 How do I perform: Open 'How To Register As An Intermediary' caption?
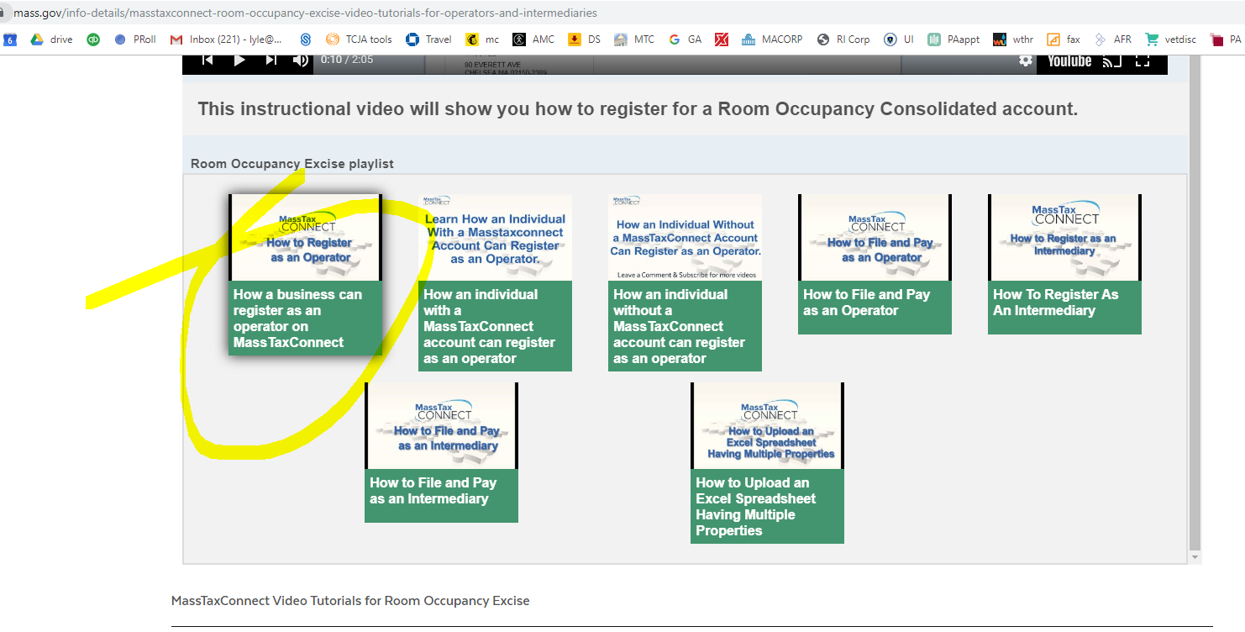(x=1065, y=308)
